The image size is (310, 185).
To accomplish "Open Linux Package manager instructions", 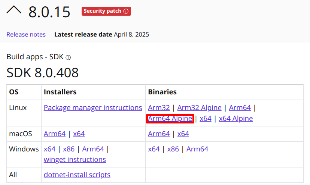I will [x=93, y=108].
